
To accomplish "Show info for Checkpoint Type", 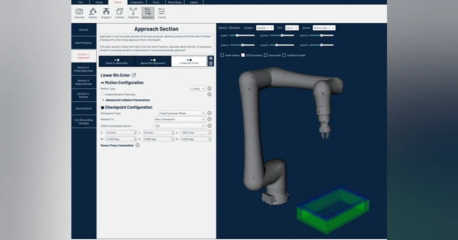I will point(210,113).
